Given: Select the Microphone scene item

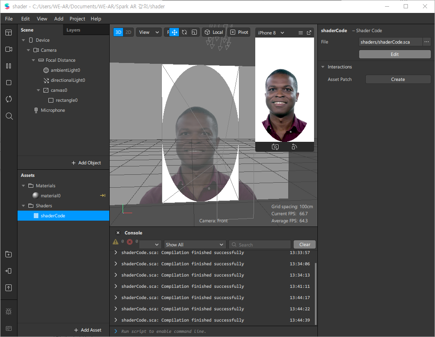Looking at the screenshot, I should pyautogui.click(x=63, y=110).
